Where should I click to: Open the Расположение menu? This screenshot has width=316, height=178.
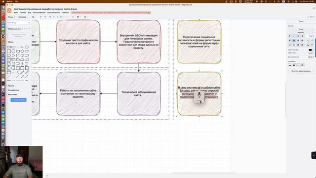pos(39,13)
